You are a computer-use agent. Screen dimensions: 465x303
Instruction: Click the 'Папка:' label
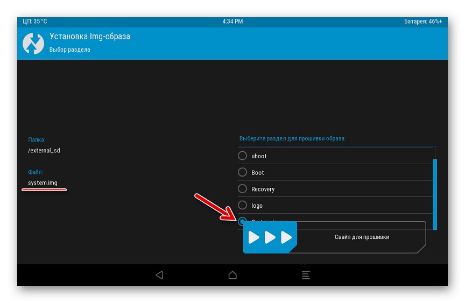tap(37, 139)
